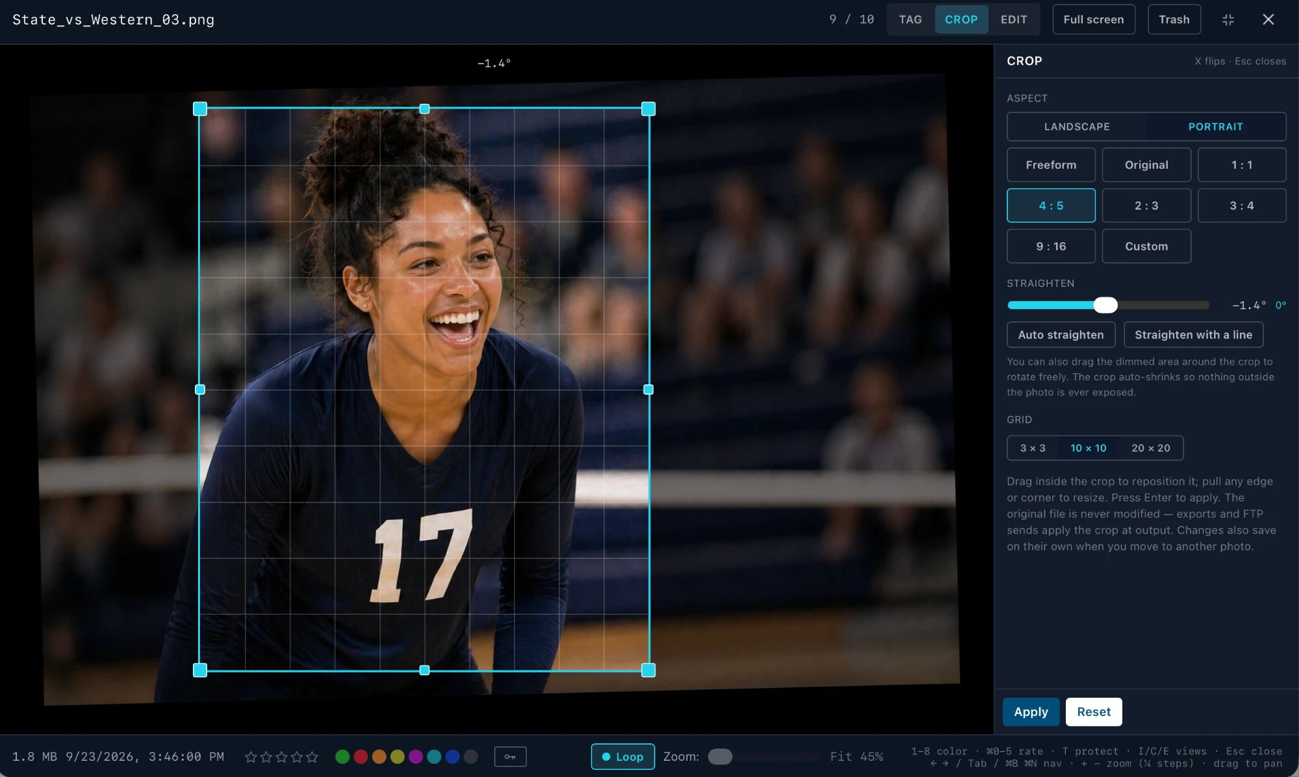
Task: Set rating to three stars
Action: 281,757
